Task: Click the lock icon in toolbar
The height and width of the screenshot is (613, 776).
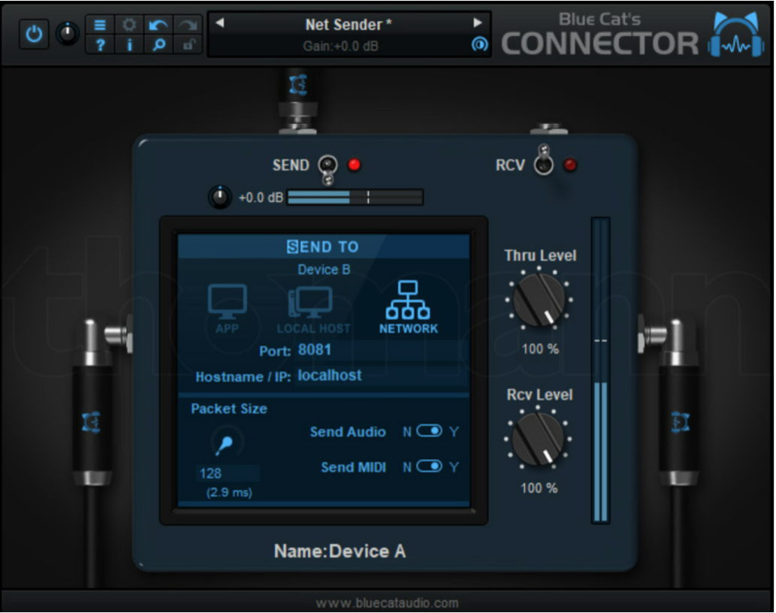Action: click(x=188, y=44)
